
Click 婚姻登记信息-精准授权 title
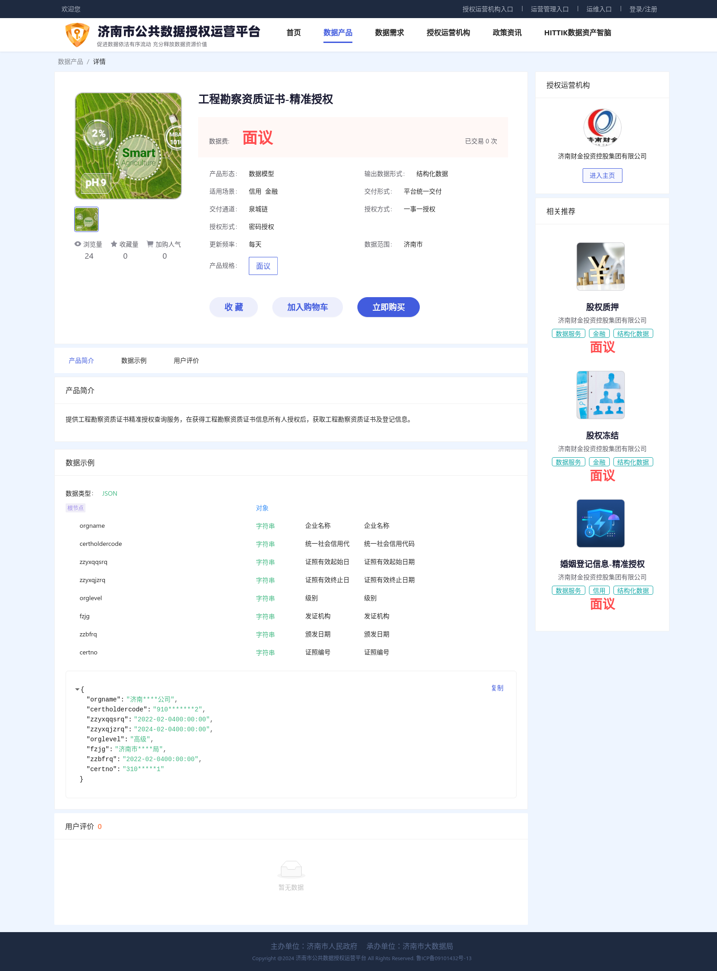pyautogui.click(x=602, y=564)
